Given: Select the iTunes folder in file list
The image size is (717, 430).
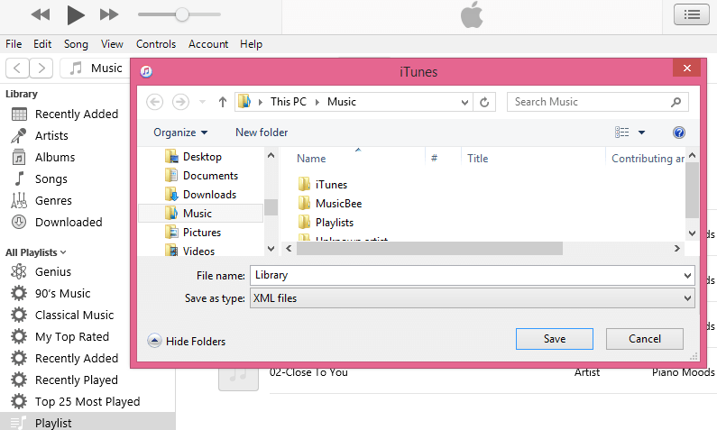Looking at the screenshot, I should point(322,185).
